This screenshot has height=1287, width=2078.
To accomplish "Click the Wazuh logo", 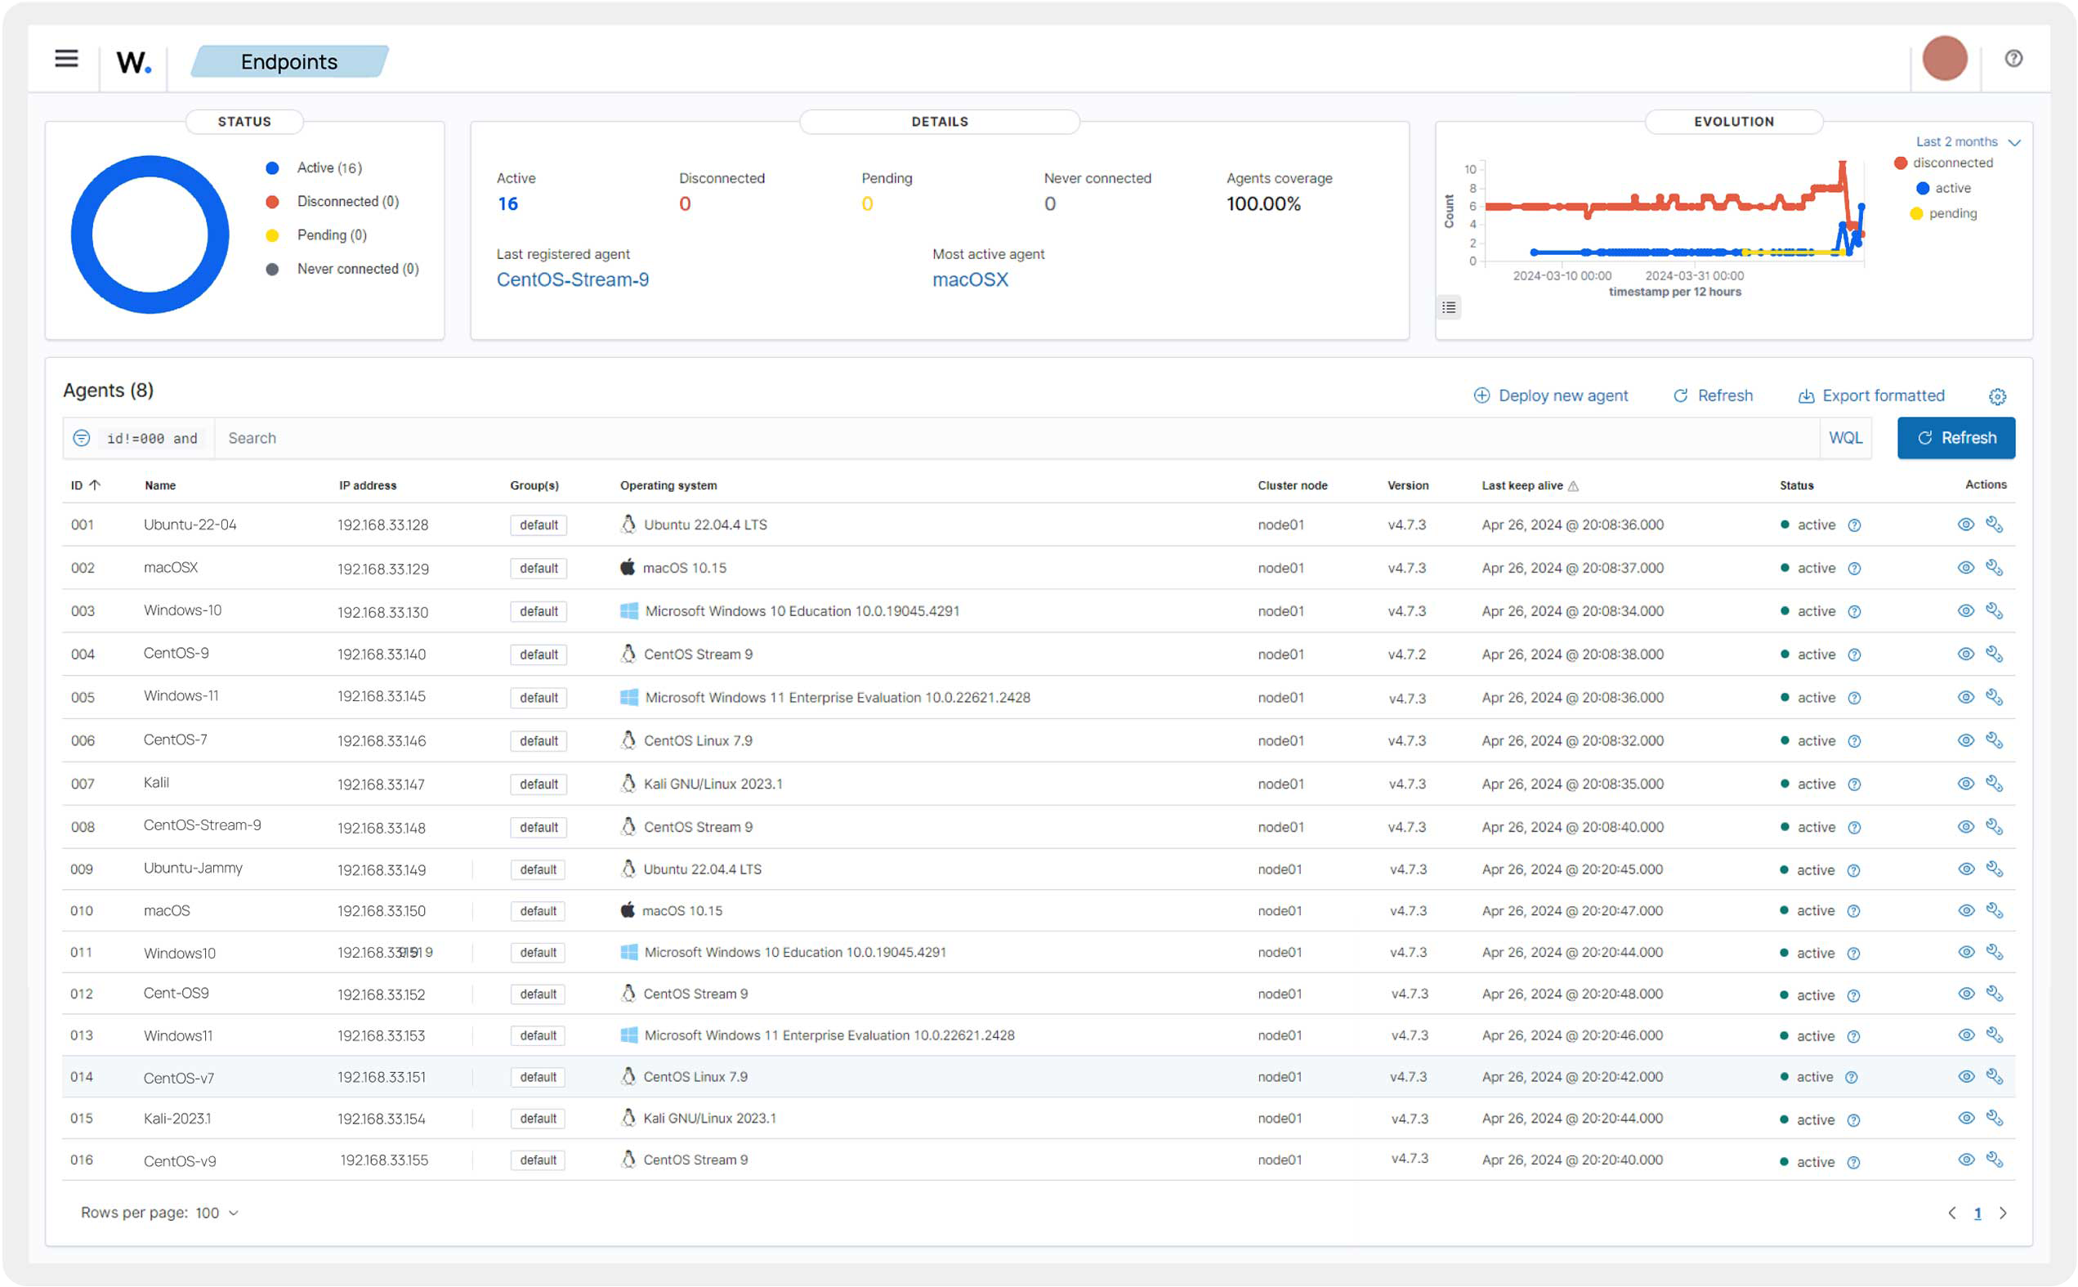I will click(133, 60).
